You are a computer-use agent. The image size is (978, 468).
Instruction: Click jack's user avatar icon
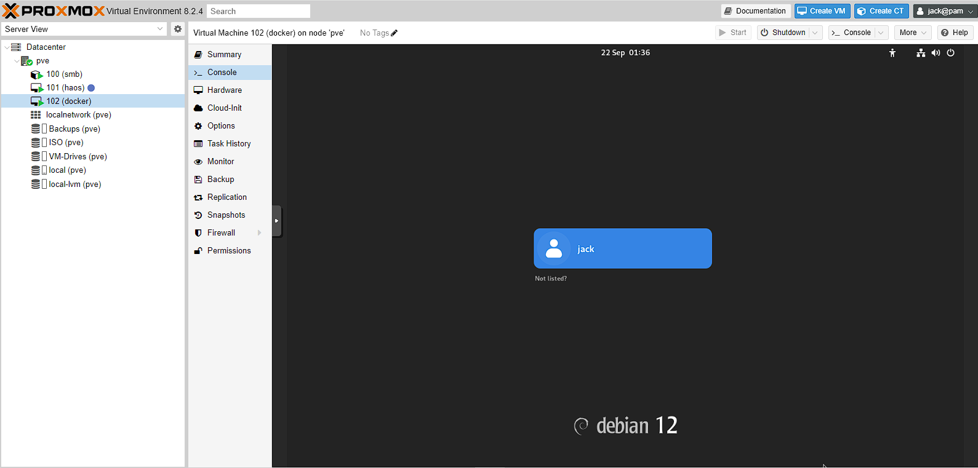point(554,248)
